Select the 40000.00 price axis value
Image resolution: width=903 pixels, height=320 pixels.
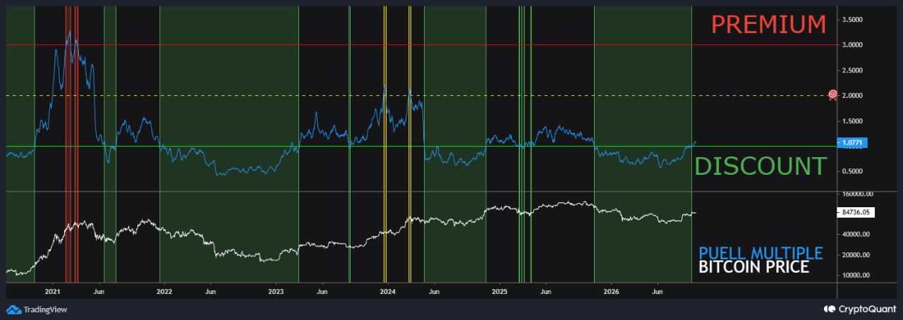pyautogui.click(x=855, y=234)
